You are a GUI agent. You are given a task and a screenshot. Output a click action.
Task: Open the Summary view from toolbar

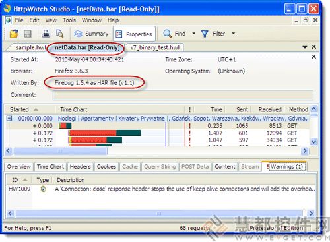91,34
